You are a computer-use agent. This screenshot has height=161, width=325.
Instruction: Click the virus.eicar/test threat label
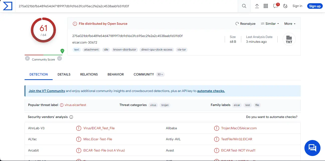coord(75,105)
